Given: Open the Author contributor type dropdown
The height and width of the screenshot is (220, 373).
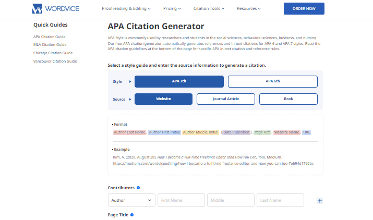Looking at the screenshot, I should (131, 200).
